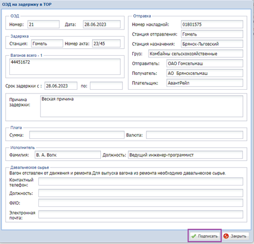The height and width of the screenshot is (244, 254).
Task: Click the red prohibit icon on Закрыть
Action: [x=226, y=236]
